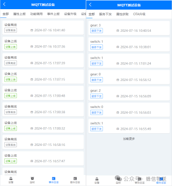
Task: Click the timestamp 2024-07-15 17:00:48
Action: point(50,96)
